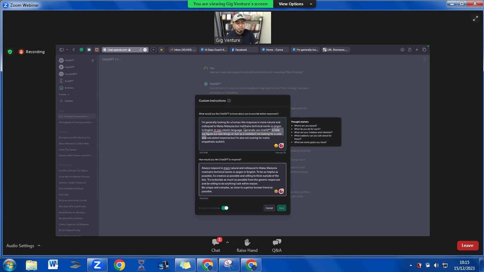The height and width of the screenshot is (272, 484).
Task: Open the View Options dropdown
Action: (x=296, y=4)
